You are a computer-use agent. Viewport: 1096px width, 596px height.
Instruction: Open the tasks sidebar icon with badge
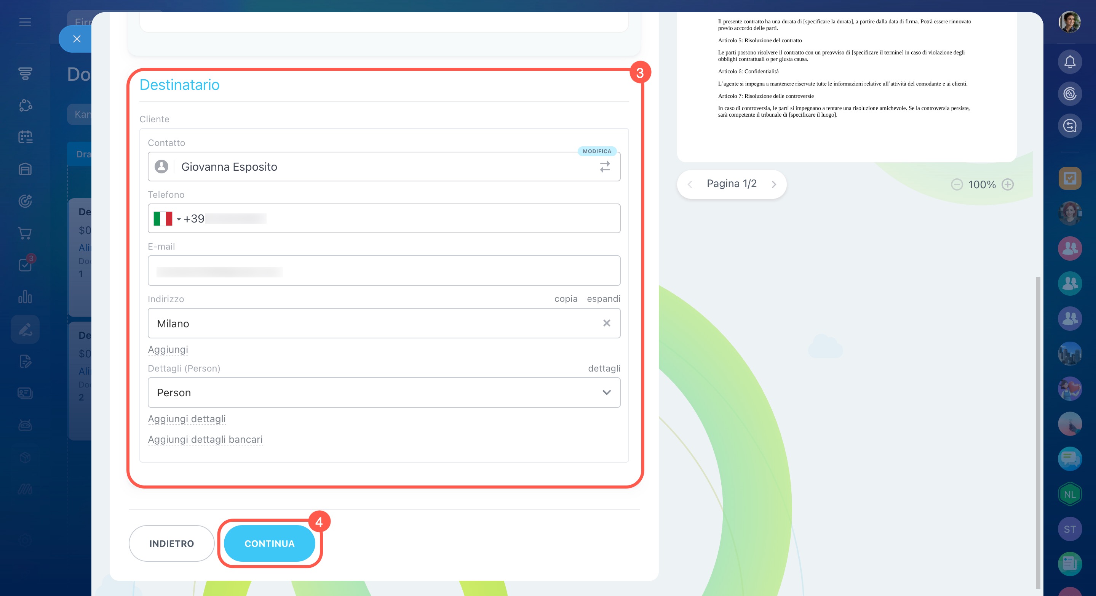(25, 265)
